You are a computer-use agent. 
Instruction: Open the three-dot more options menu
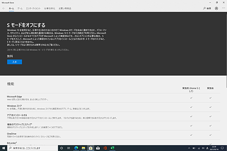coord(224,8)
